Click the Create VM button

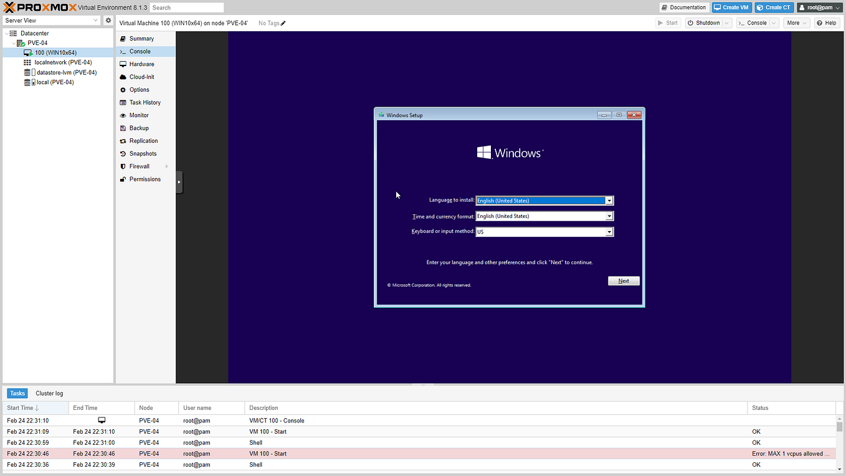[731, 7]
